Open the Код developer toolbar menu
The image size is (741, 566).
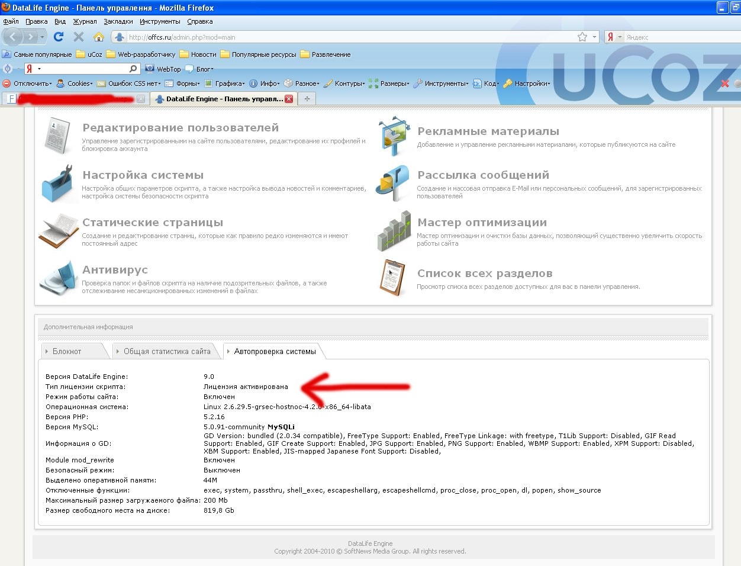pos(486,83)
